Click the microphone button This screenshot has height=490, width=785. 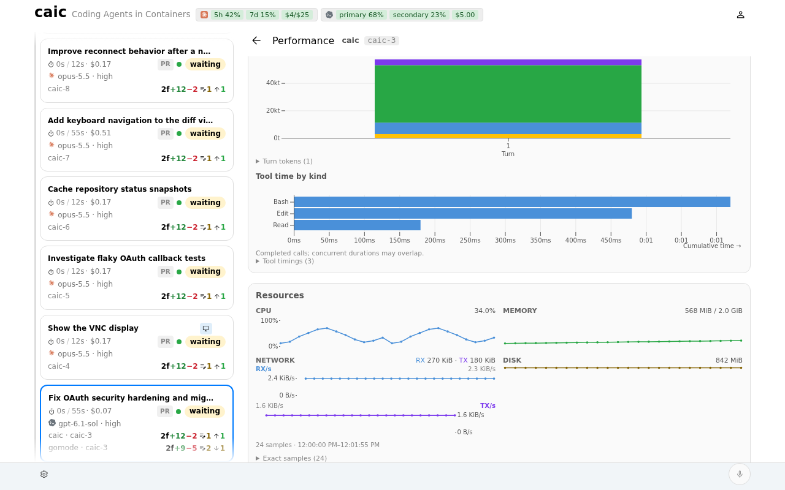coord(740,474)
